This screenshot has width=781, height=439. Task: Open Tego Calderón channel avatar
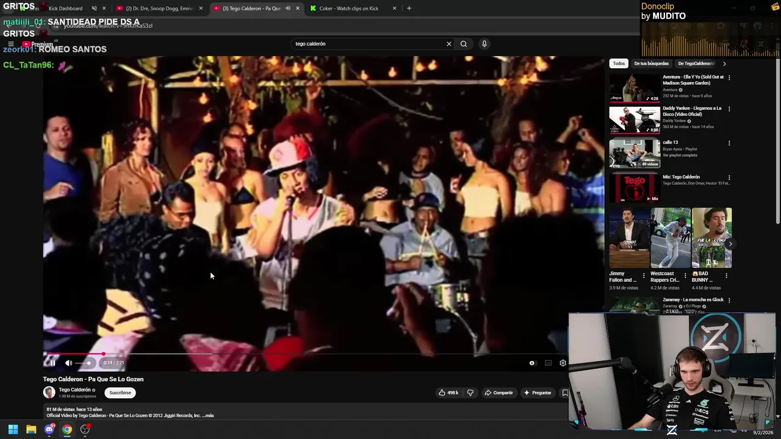[x=49, y=392]
